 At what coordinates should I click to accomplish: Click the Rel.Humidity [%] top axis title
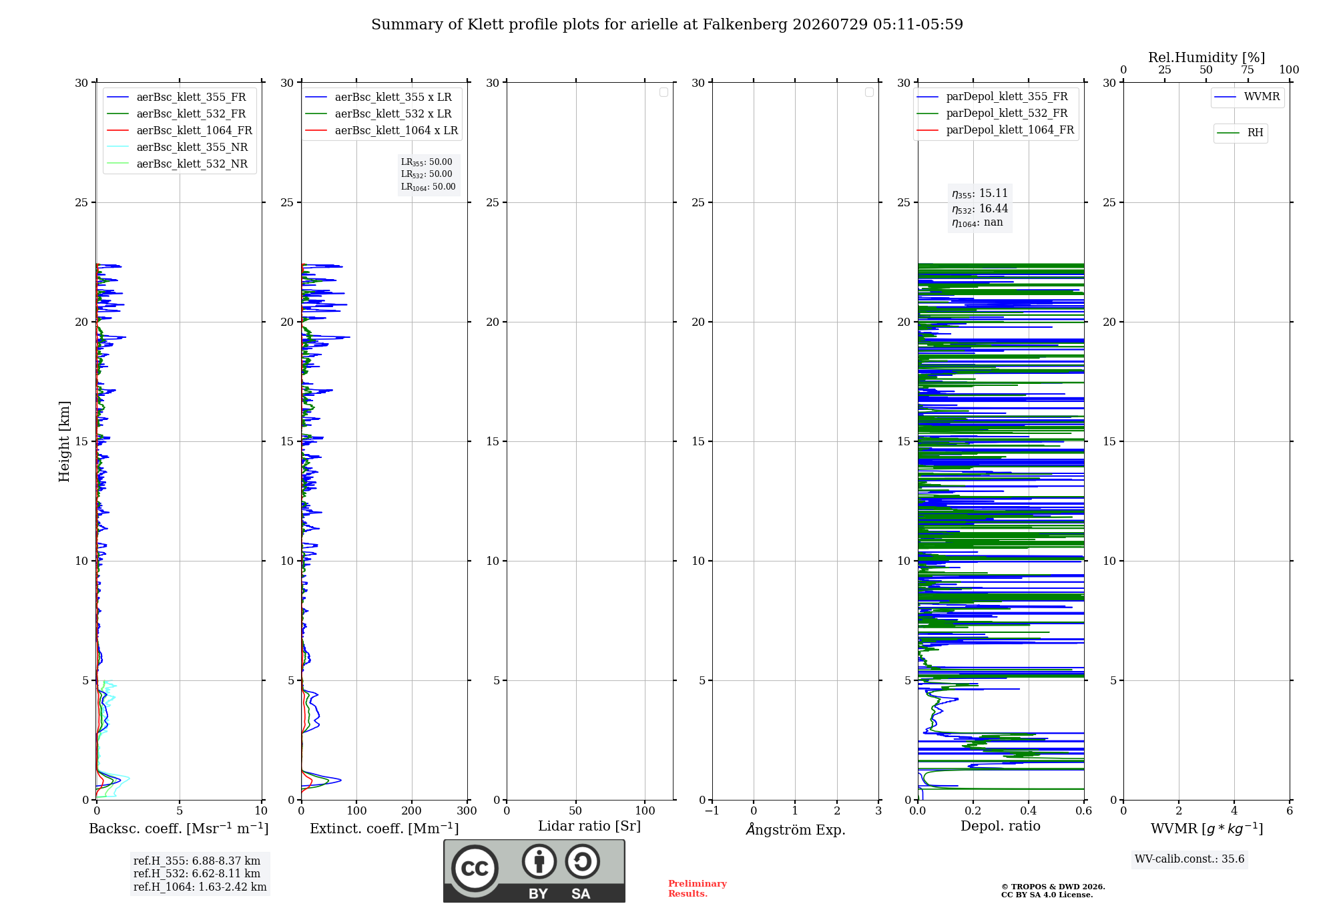1206,57
